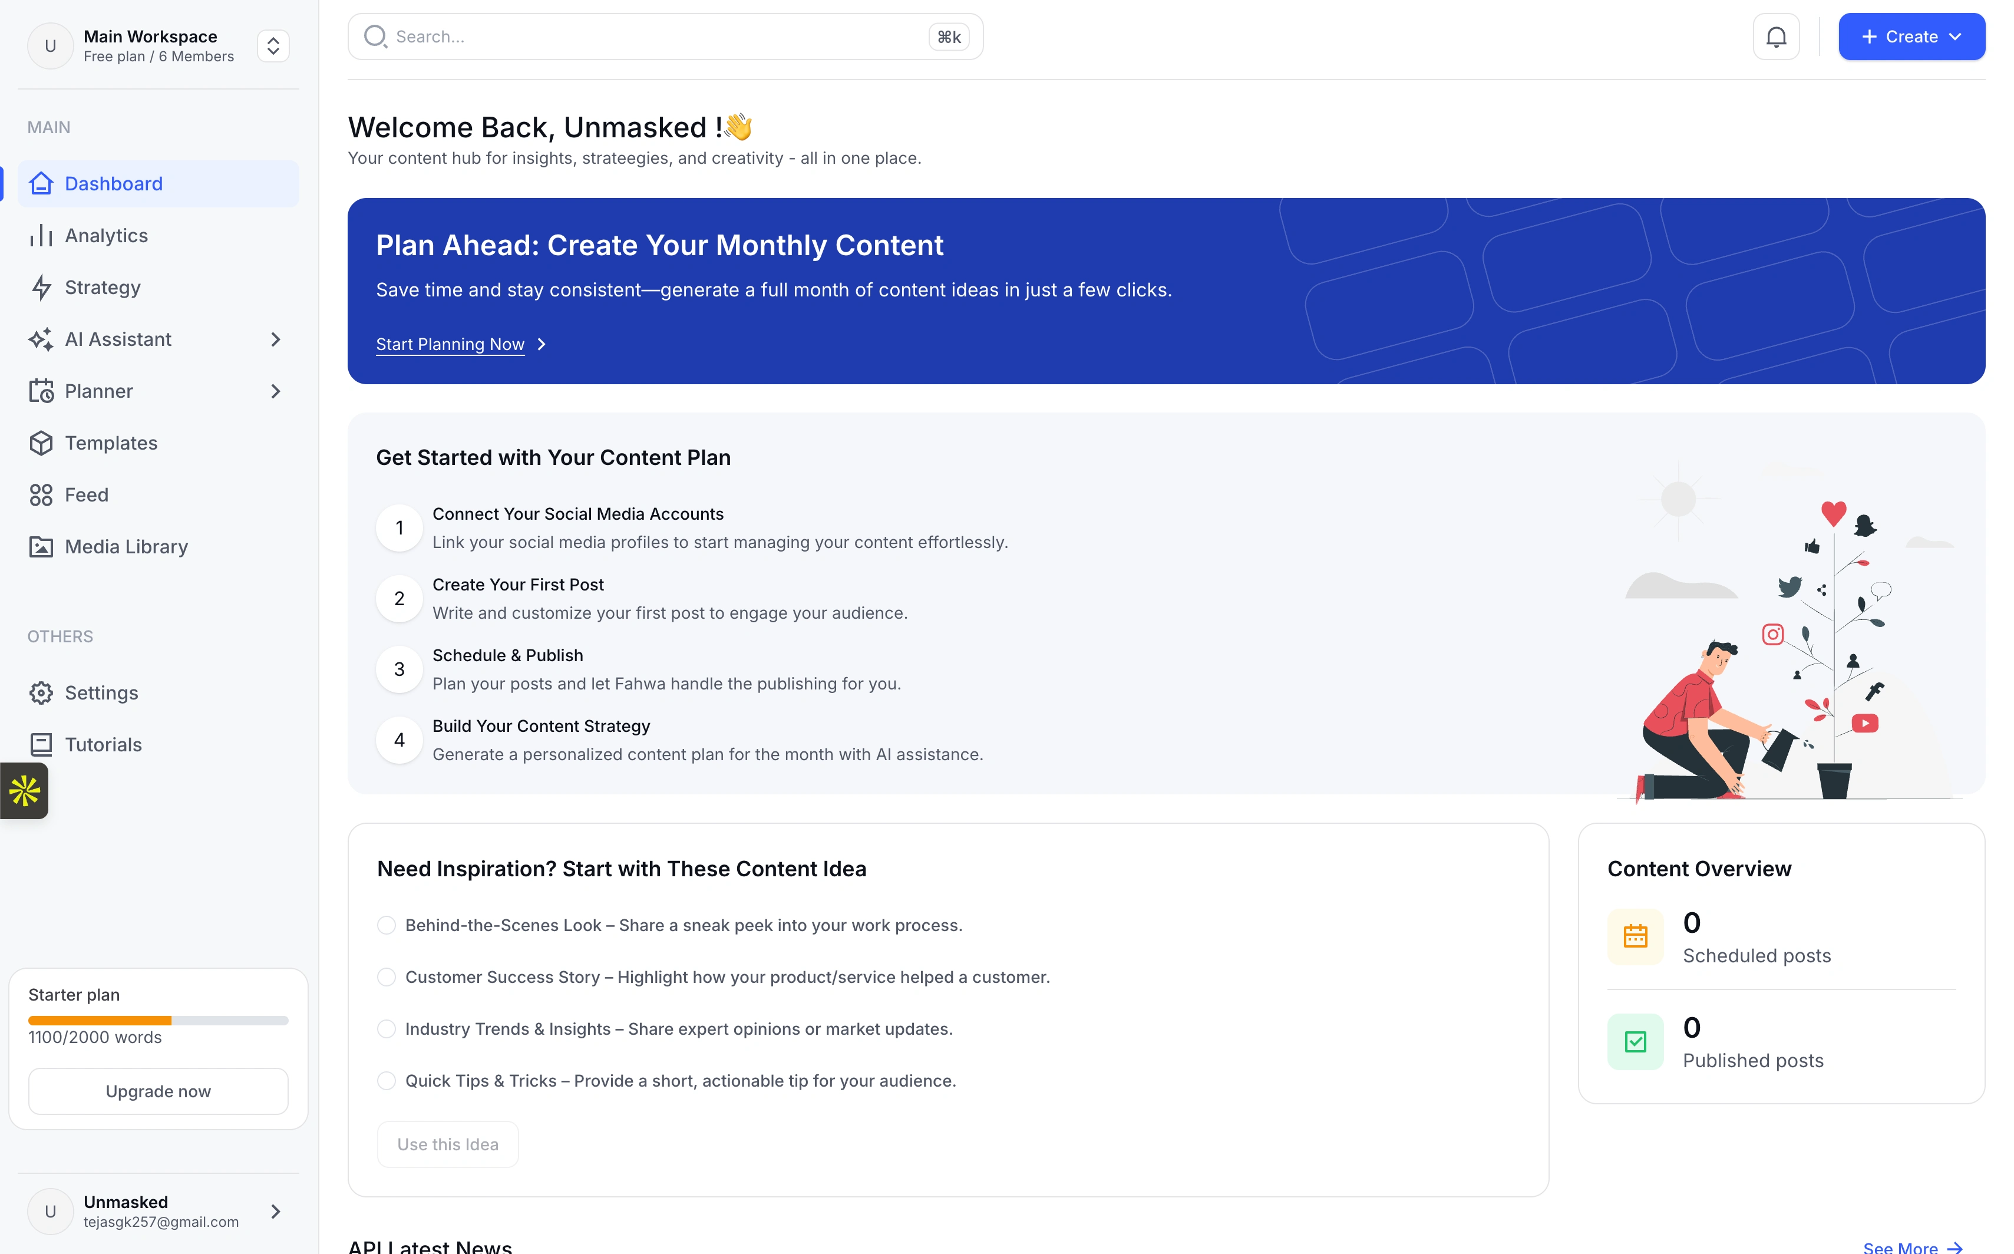Select the Behind-the-Scenes Look idea radio
Image resolution: width=2014 pixels, height=1254 pixels.
[385, 925]
